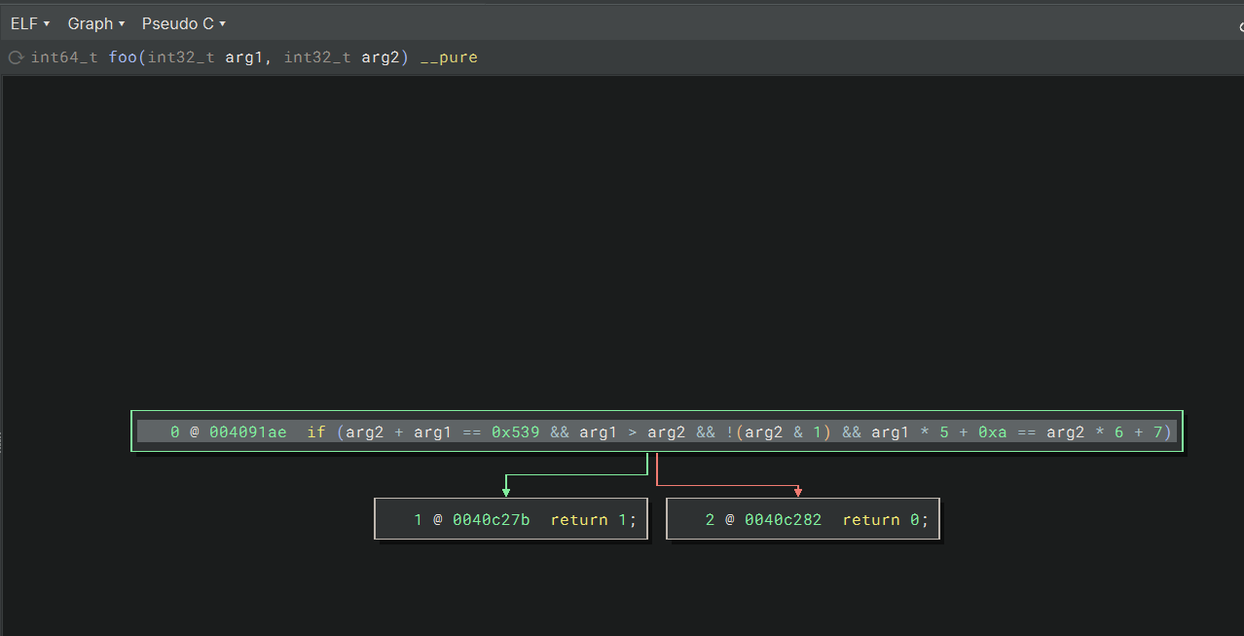The width and height of the screenshot is (1244, 636).
Task: Open the Pseudo C language dropdown
Action: click(181, 22)
